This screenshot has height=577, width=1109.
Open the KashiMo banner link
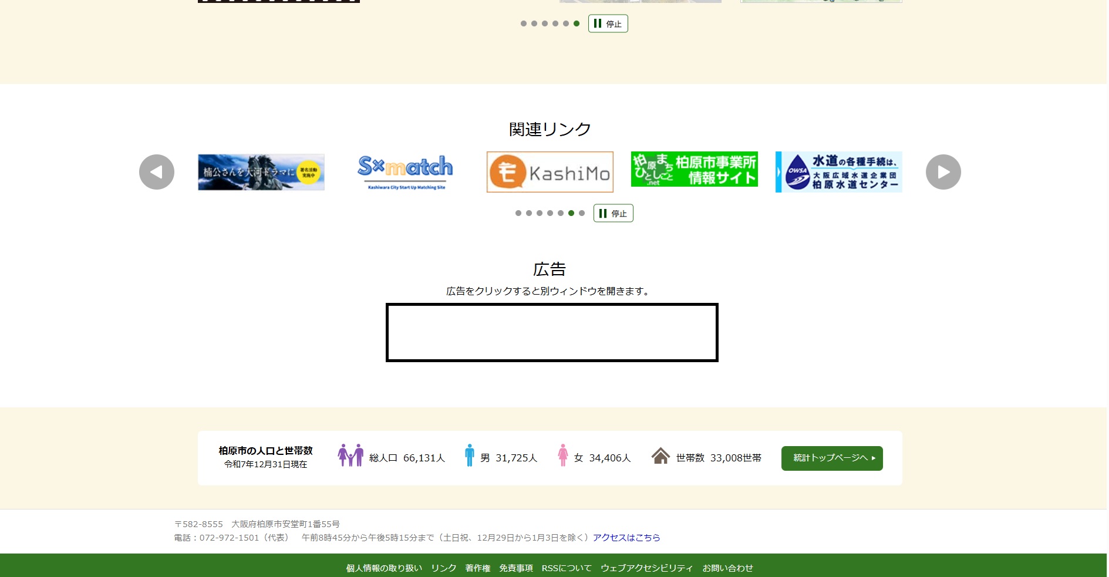tap(550, 172)
